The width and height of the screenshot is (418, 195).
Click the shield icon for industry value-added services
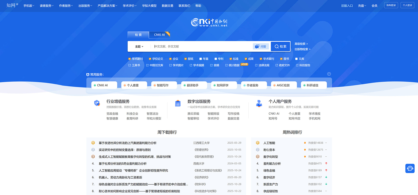tap(97, 103)
